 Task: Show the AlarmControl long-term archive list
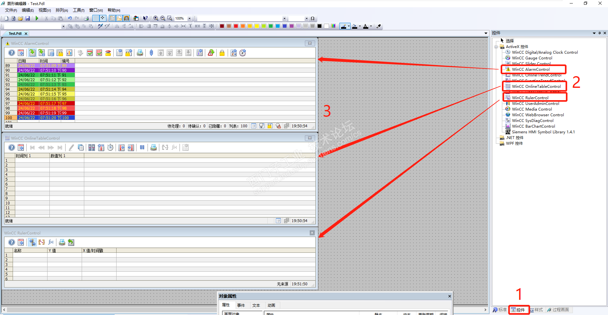point(51,53)
